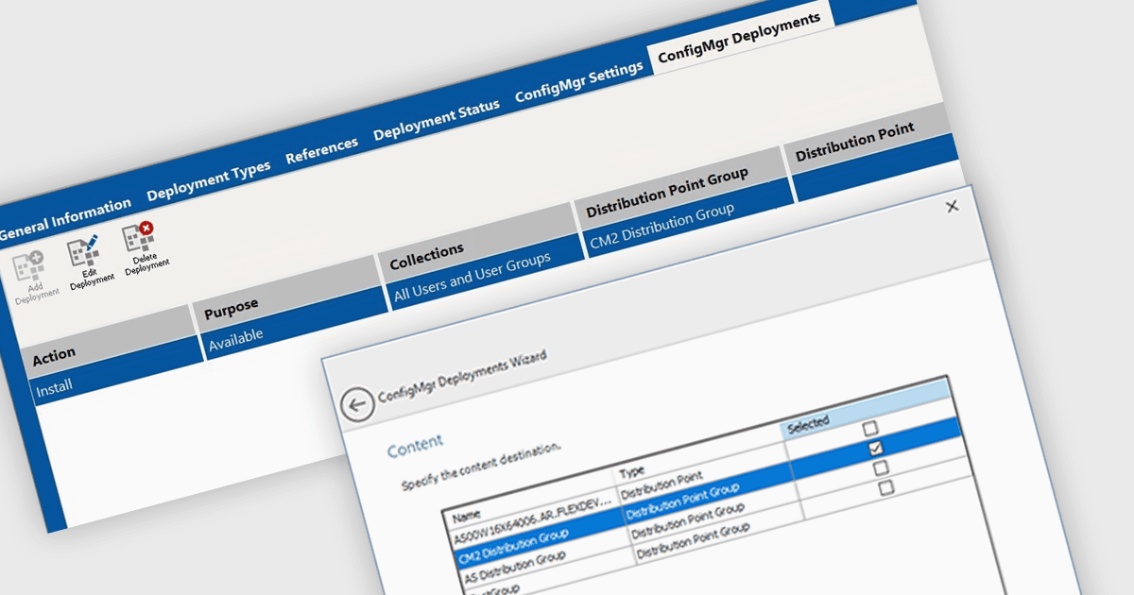Select the ConfigMgr Deployments tab
Viewport: 1134px width, 595px height.
tap(739, 40)
